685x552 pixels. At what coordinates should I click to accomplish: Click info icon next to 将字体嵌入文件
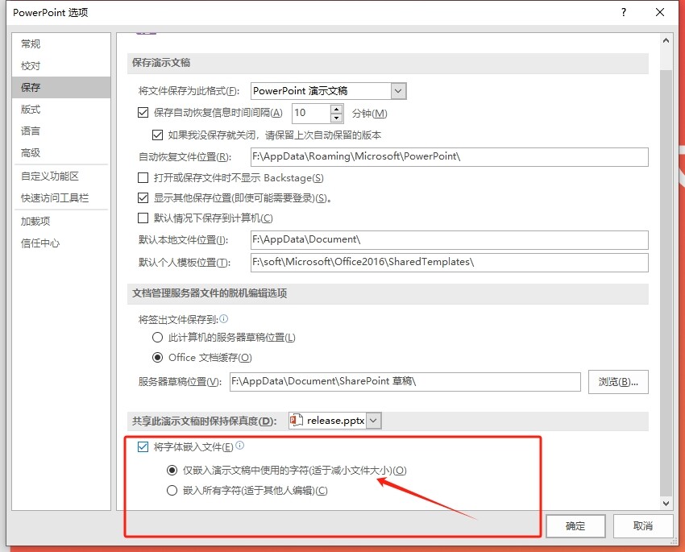pos(240,446)
